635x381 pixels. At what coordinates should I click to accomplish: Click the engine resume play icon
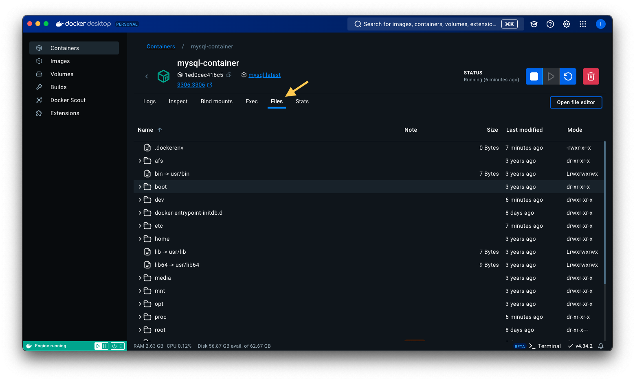click(98, 346)
